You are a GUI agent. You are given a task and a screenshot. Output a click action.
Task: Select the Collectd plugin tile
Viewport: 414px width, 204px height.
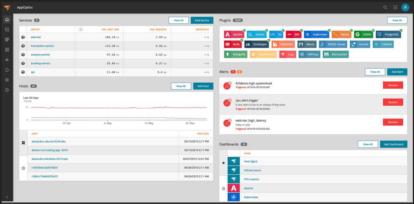tap(383, 44)
